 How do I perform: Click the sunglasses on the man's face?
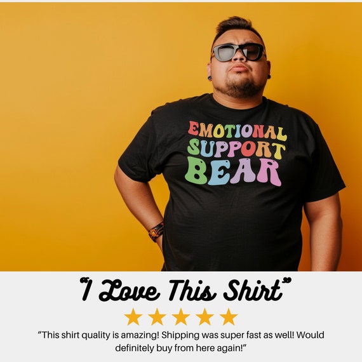(239, 53)
